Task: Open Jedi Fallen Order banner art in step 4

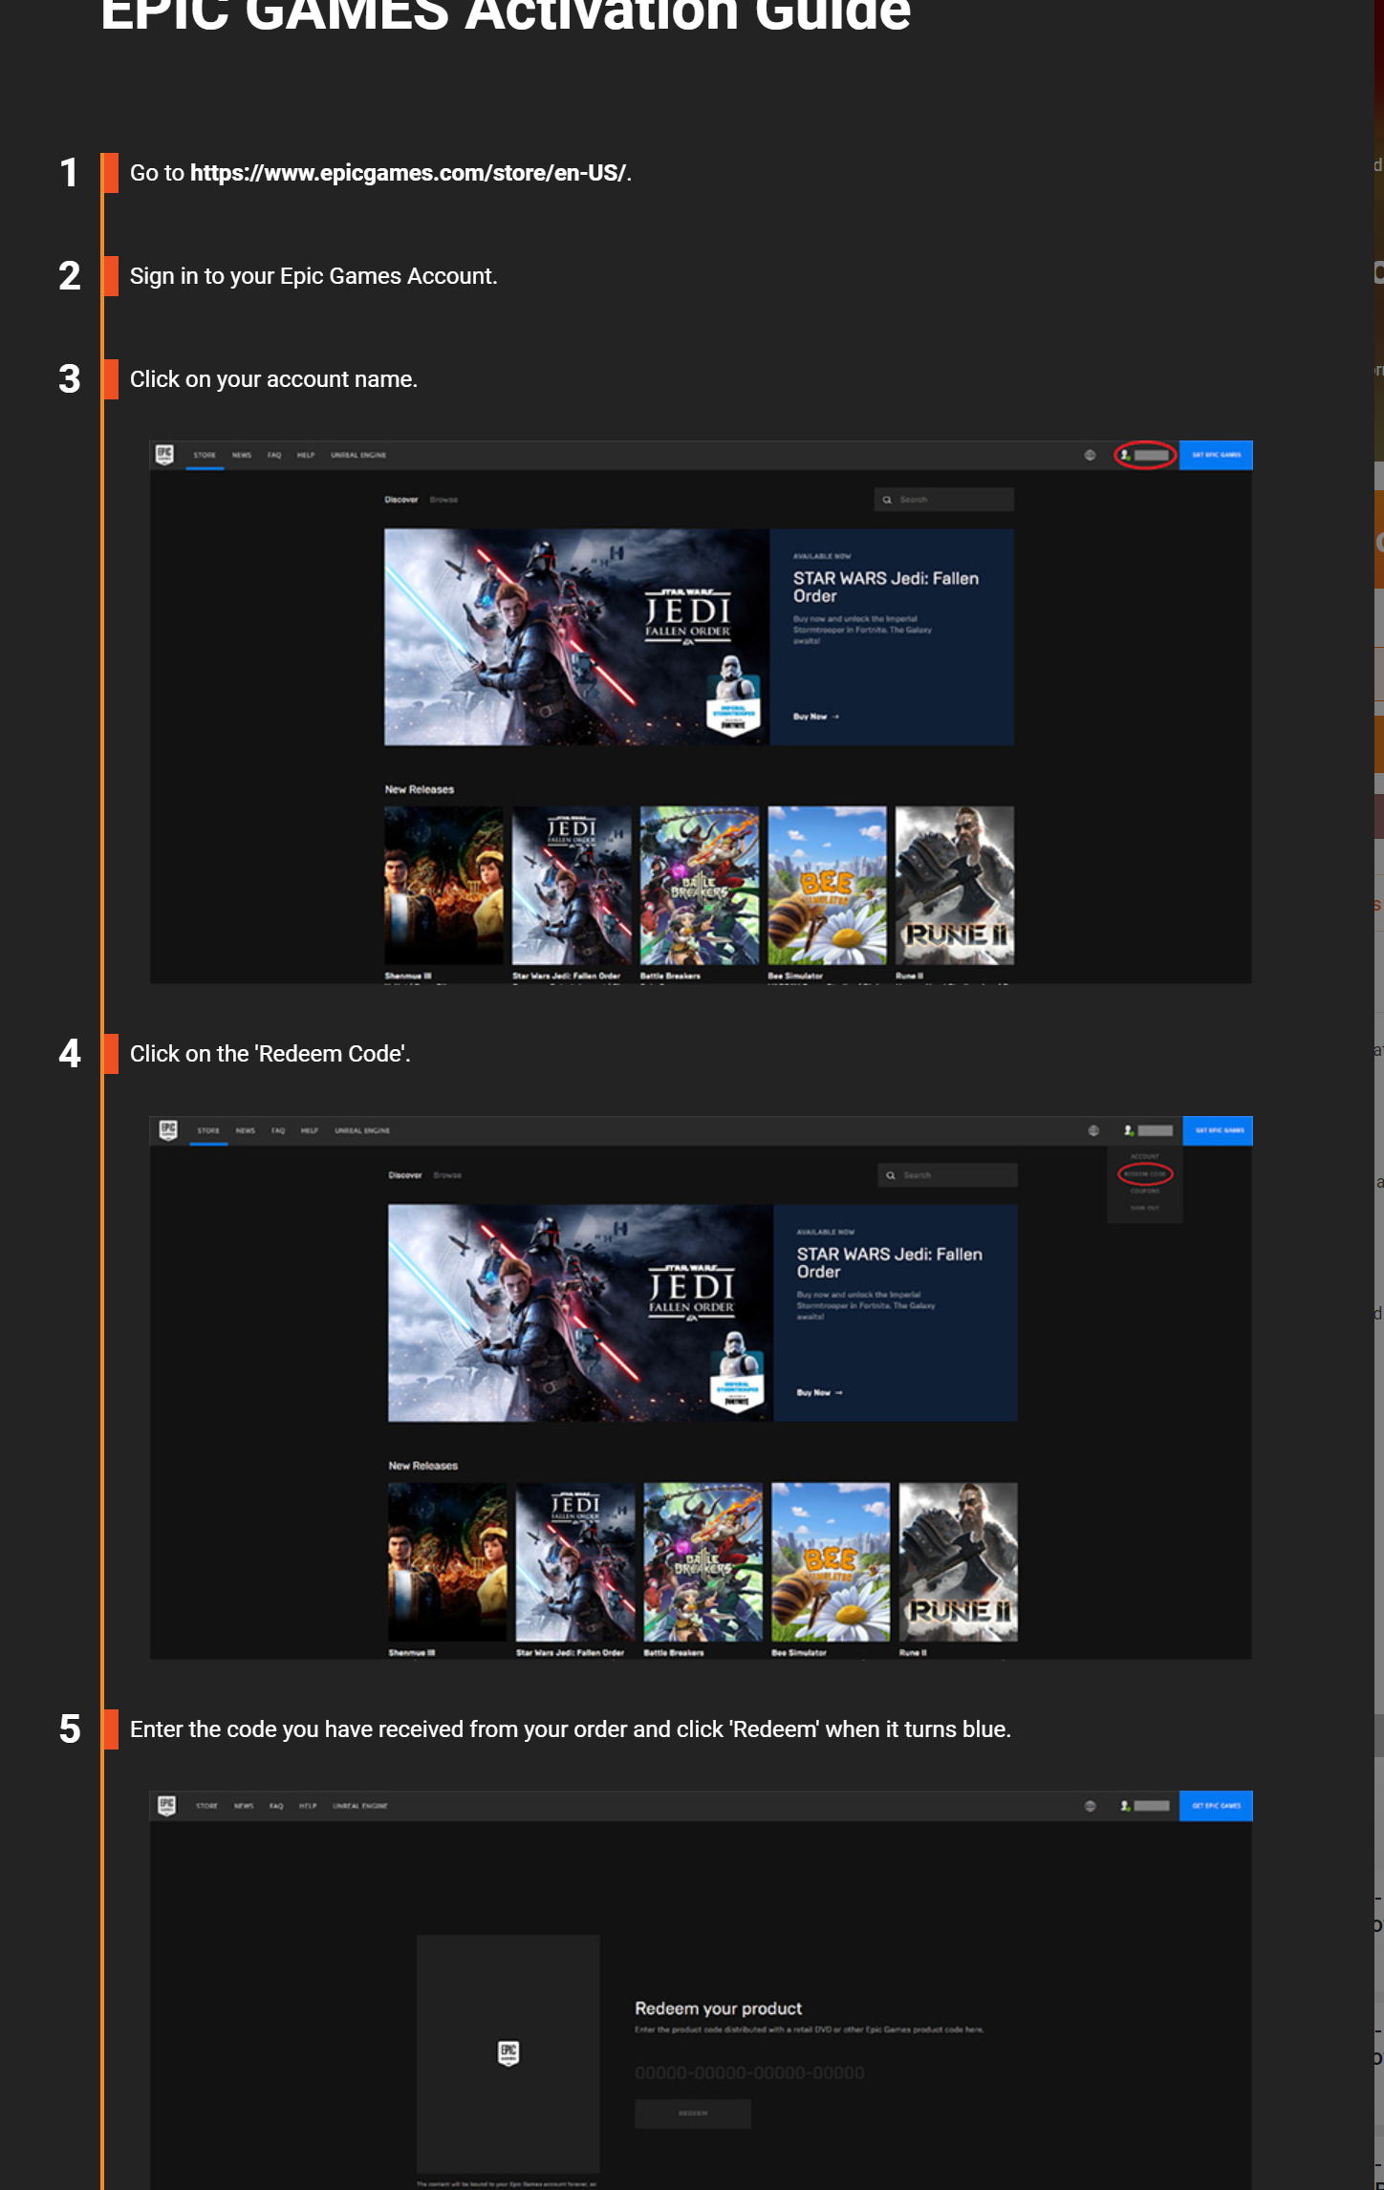Action: point(580,1313)
